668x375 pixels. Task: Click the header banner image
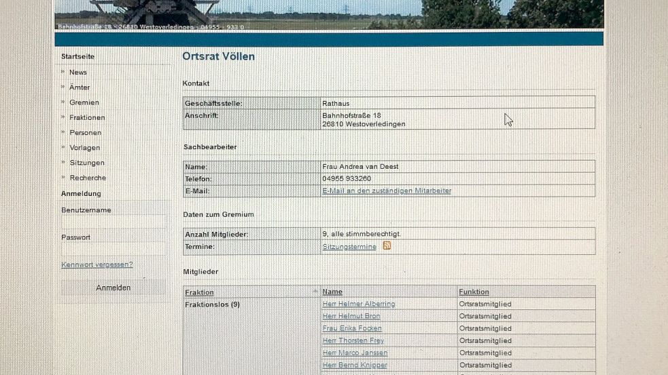tap(329, 14)
